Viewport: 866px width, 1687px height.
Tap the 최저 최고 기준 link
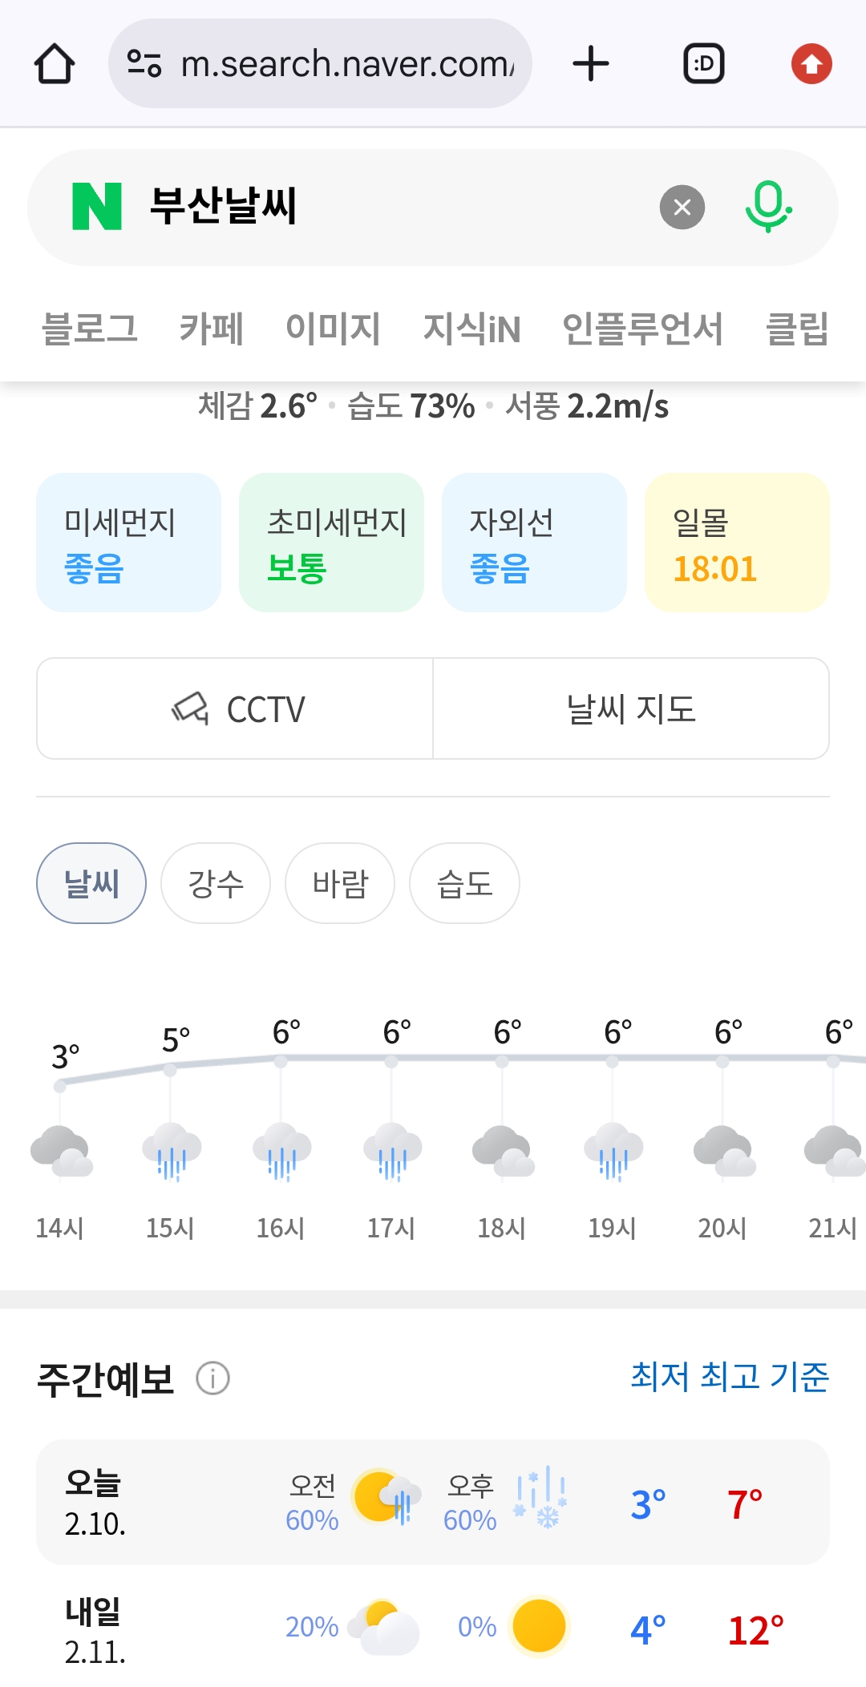pyautogui.click(x=730, y=1377)
